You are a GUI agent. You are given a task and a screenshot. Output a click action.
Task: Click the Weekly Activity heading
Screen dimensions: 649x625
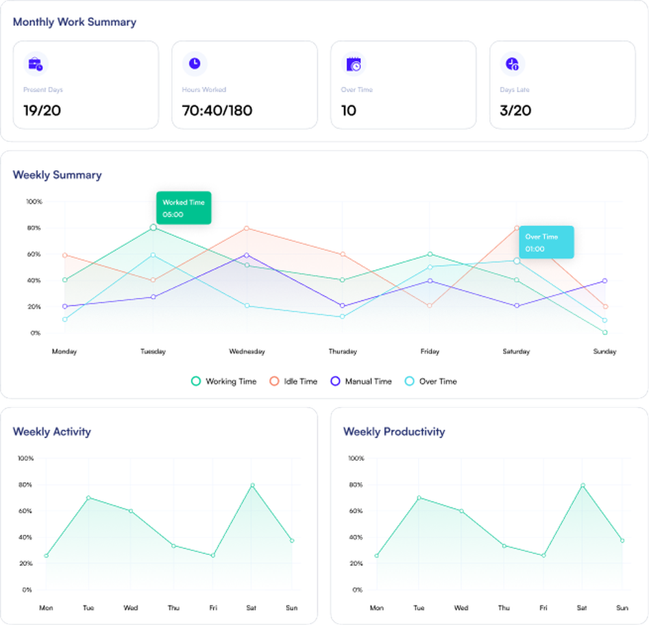[52, 432]
